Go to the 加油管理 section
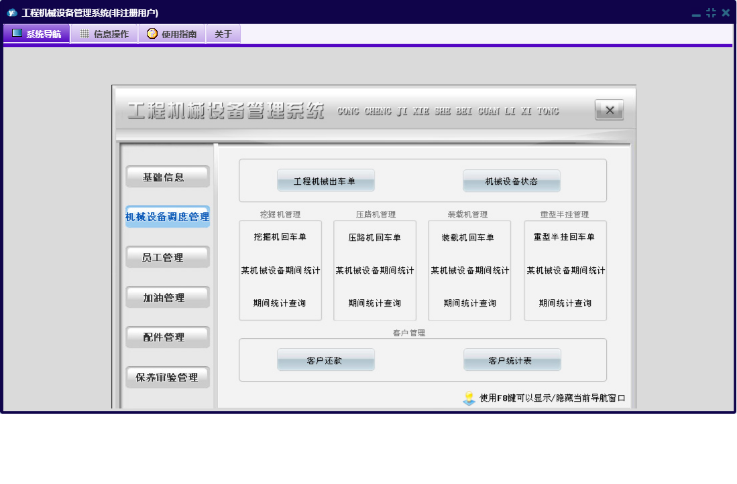This screenshot has height=484, width=737. coord(168,297)
